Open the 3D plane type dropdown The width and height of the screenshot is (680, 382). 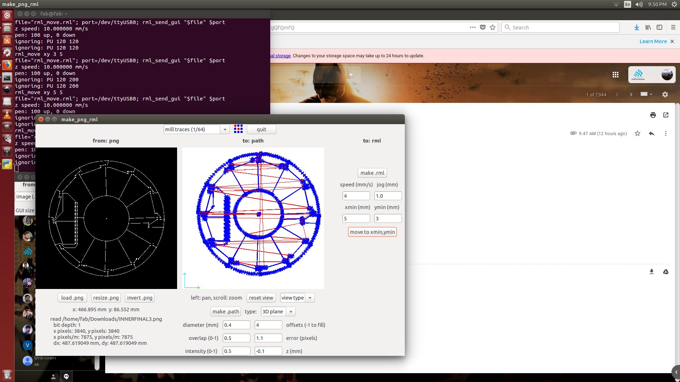click(291, 312)
